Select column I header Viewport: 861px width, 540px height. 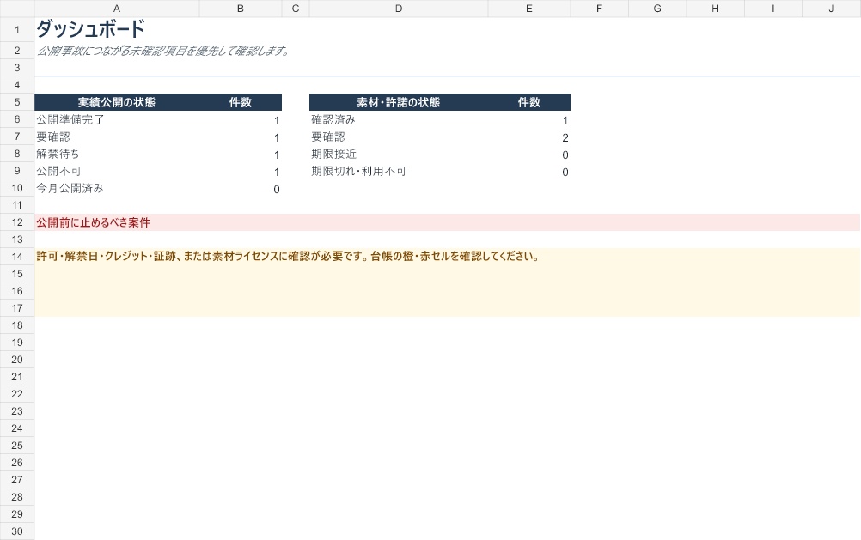(773, 9)
